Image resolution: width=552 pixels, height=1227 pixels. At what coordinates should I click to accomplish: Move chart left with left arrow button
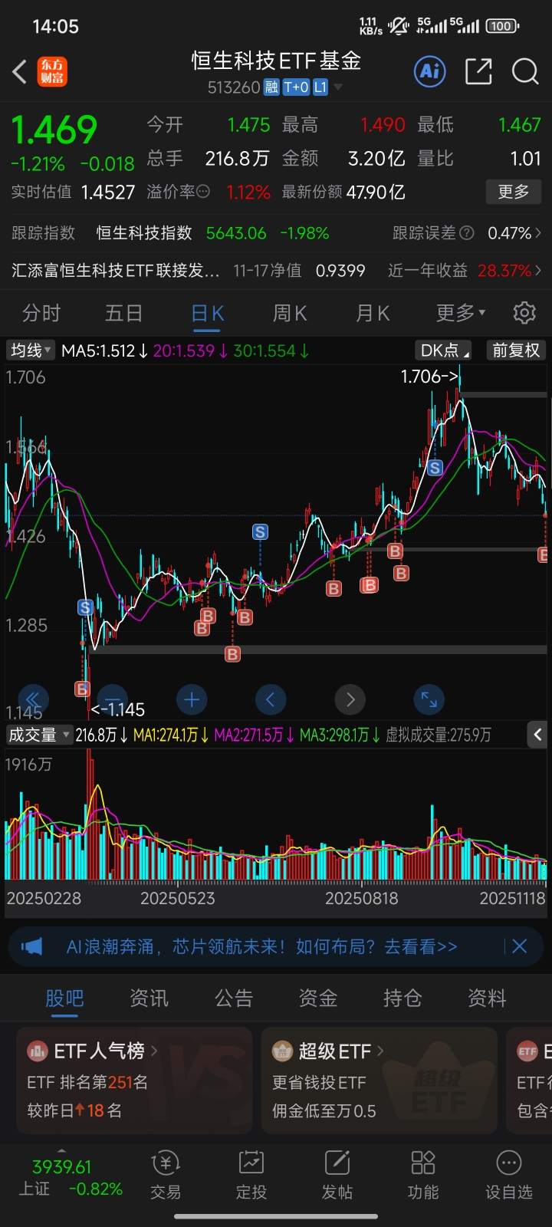(x=270, y=699)
